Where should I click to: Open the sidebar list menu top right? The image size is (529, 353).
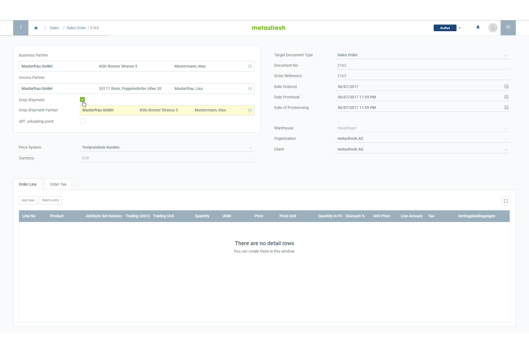click(508, 28)
